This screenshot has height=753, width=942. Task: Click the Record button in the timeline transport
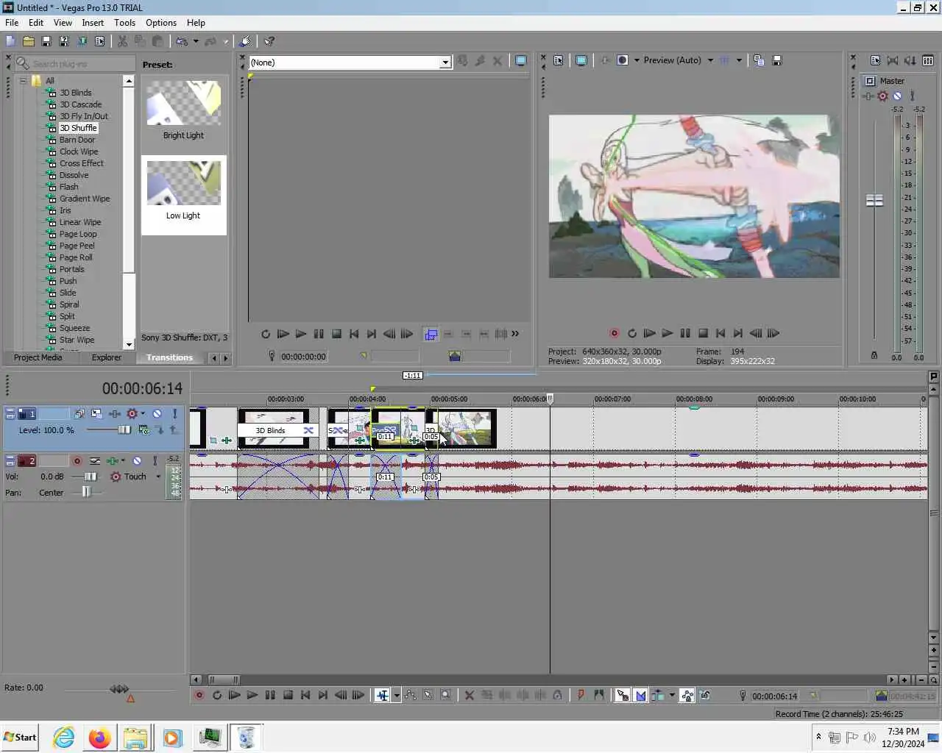pos(199,695)
